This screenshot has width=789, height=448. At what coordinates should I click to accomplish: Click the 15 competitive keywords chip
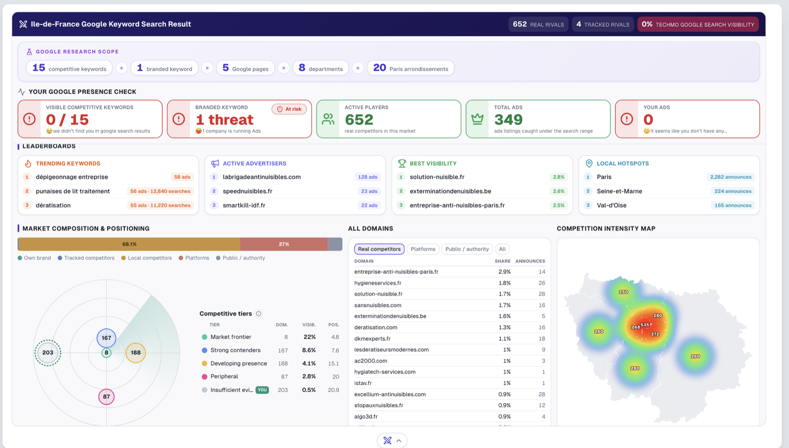click(x=70, y=68)
